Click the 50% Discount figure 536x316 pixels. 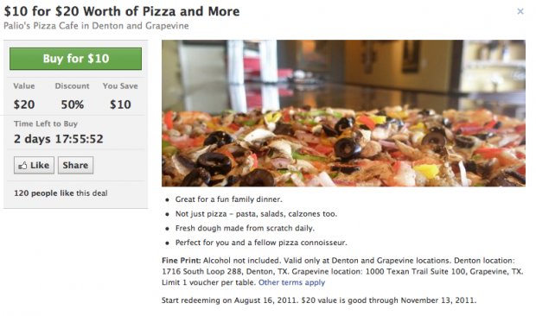(73, 104)
